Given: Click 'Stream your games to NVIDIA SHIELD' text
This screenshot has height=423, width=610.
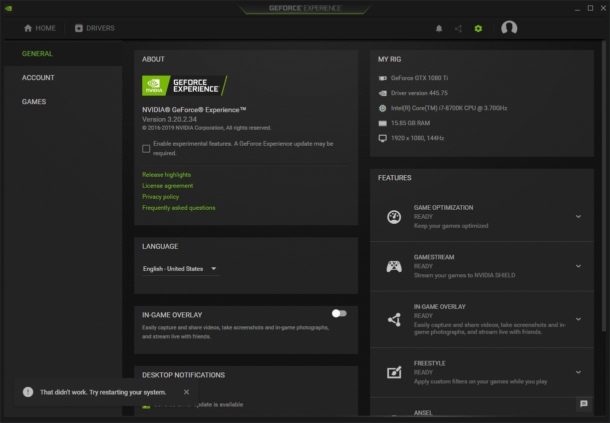Looking at the screenshot, I should [x=465, y=275].
